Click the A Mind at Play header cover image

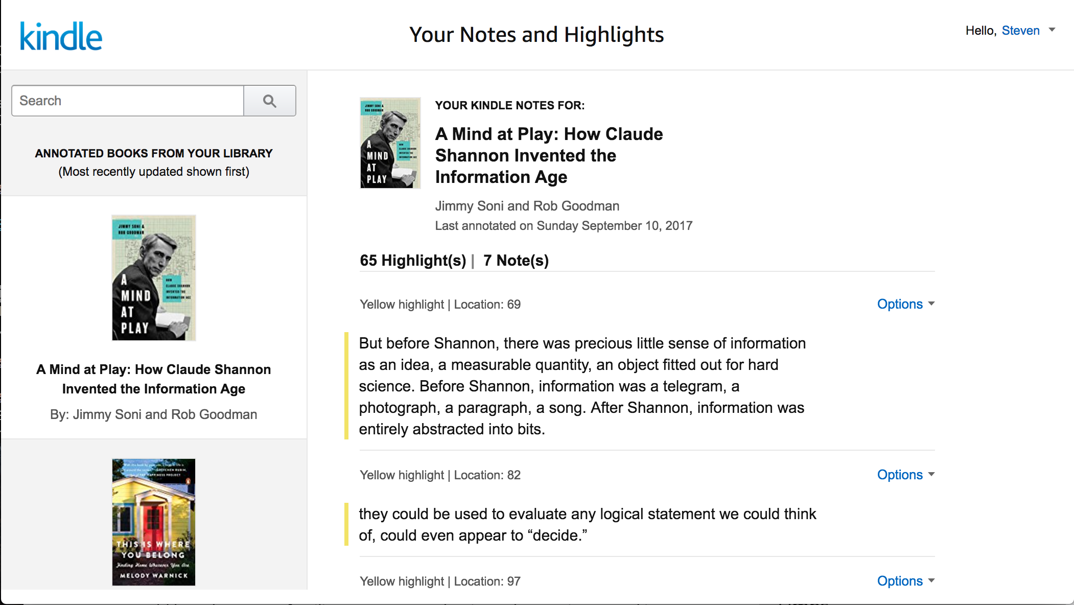[x=390, y=143]
